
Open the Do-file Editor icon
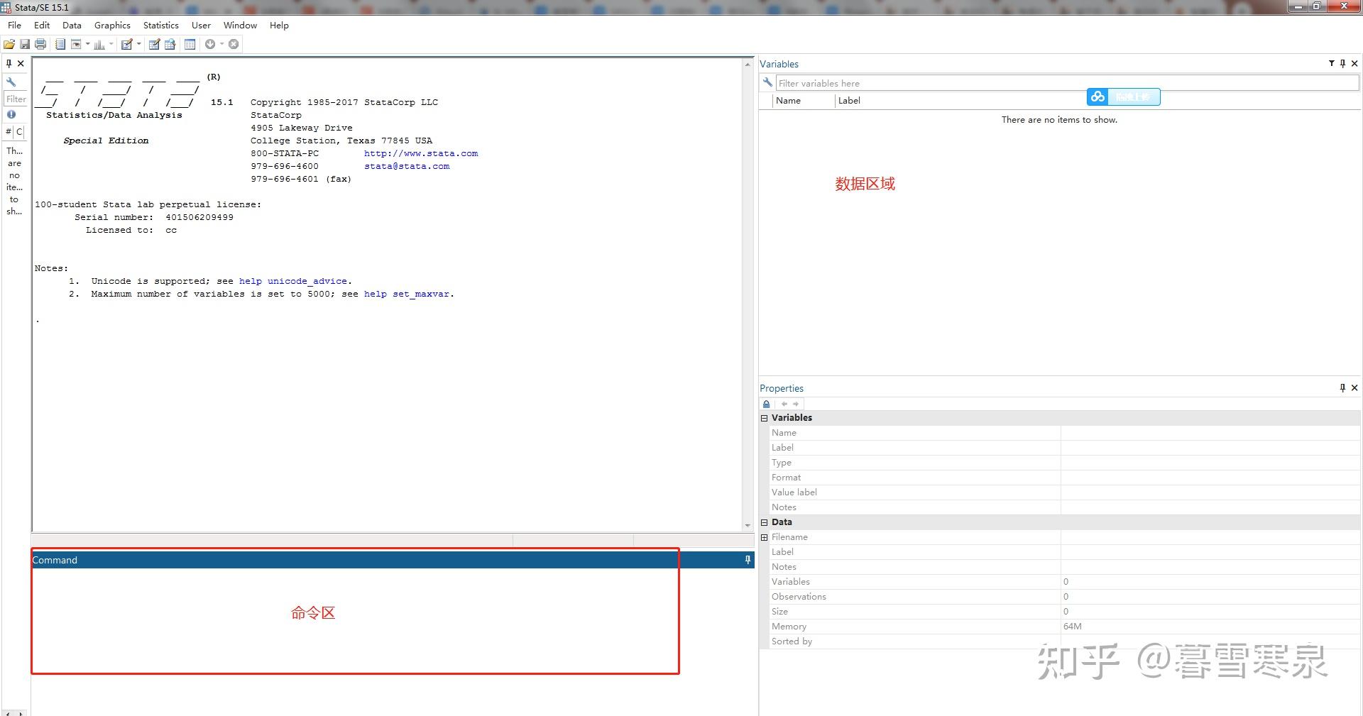127,44
